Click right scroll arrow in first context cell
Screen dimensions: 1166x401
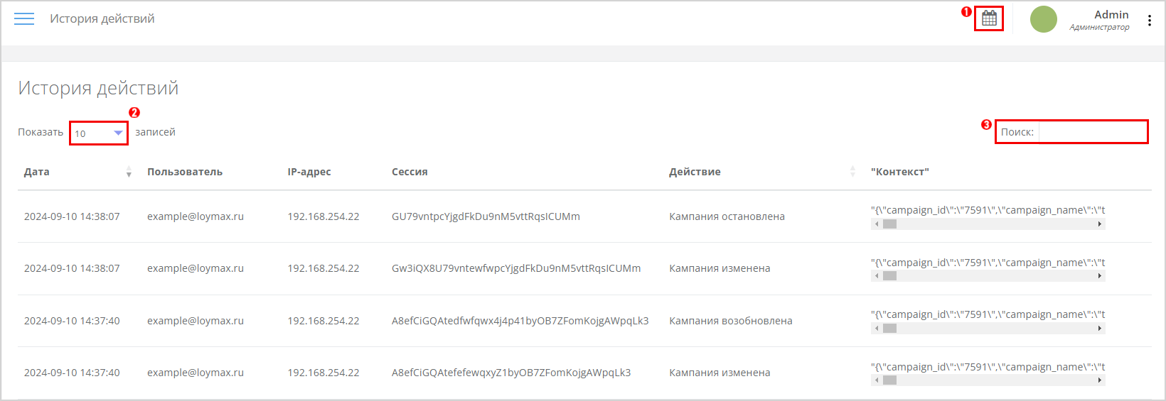[x=1100, y=224]
